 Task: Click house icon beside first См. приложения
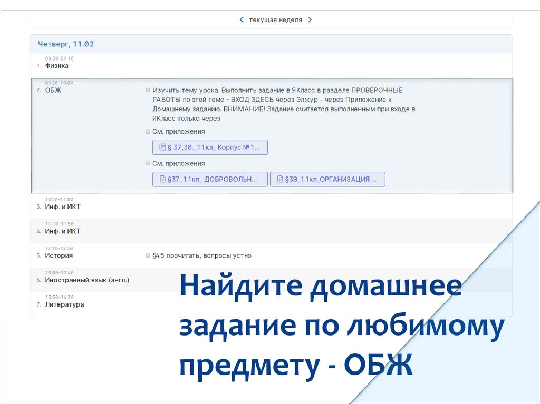tap(148, 132)
